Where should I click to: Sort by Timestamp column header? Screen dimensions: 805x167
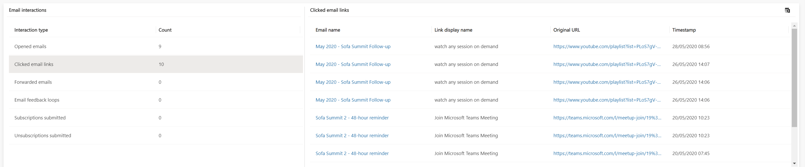(x=684, y=30)
